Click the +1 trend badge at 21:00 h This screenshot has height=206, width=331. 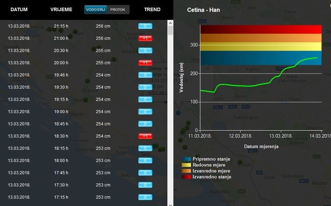pos(145,38)
